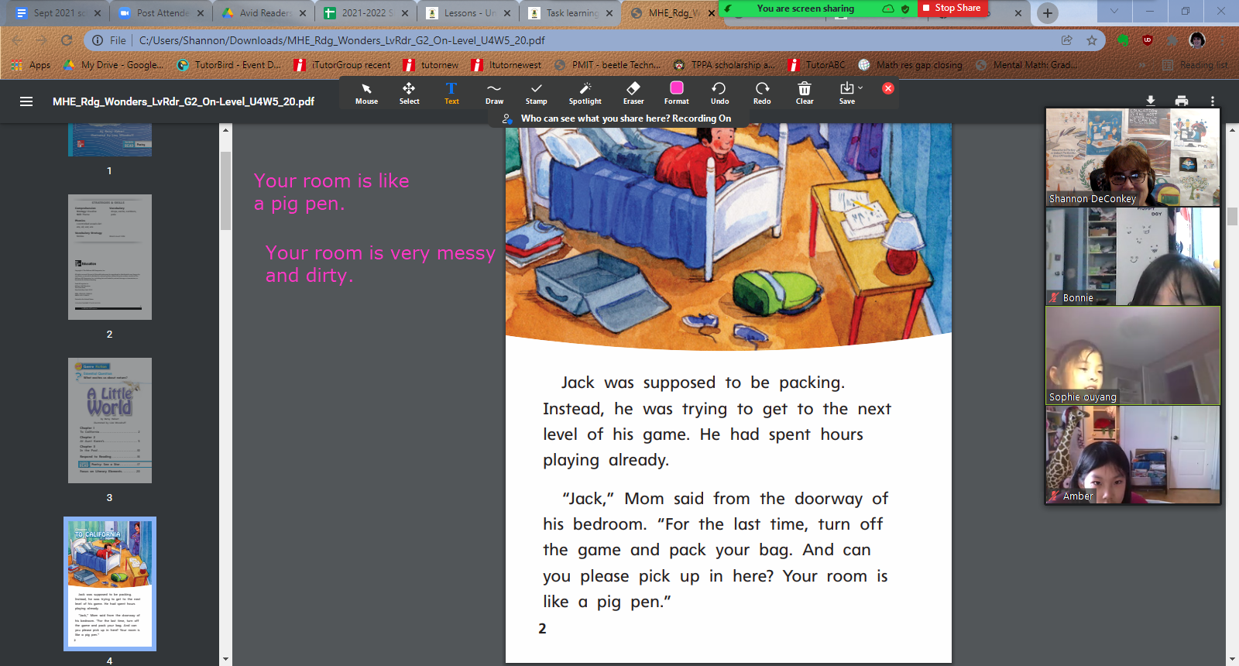Close the Avid Reader tab
The image size is (1239, 666).
click(303, 13)
